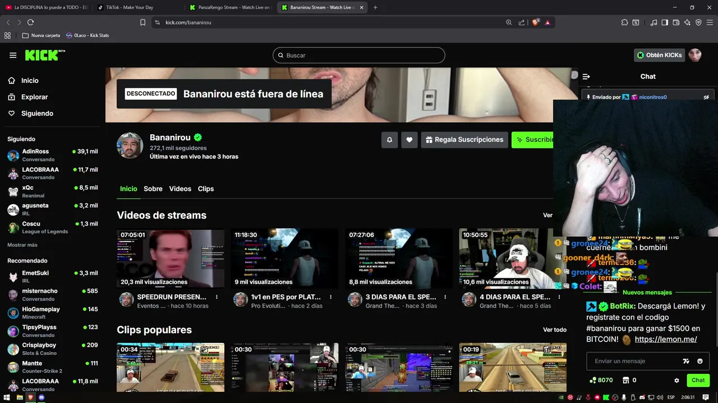Switch to PanzaRengo Stream browser tab
Image resolution: width=718 pixels, height=403 pixels.
[x=230, y=7]
